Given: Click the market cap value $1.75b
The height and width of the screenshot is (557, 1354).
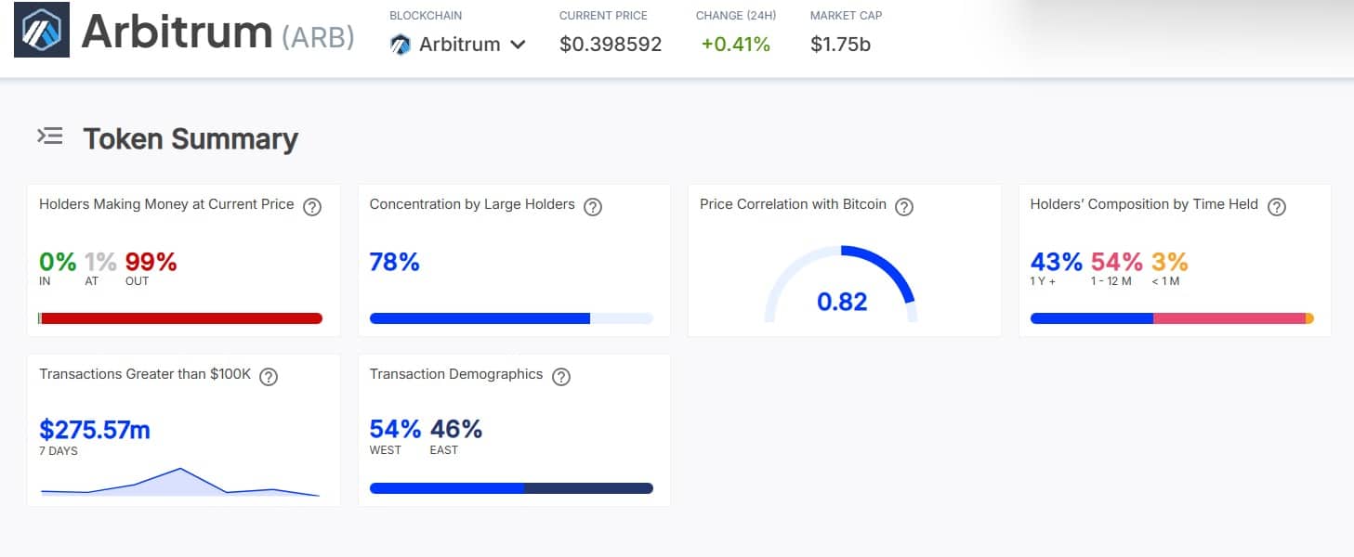Looking at the screenshot, I should 840,44.
